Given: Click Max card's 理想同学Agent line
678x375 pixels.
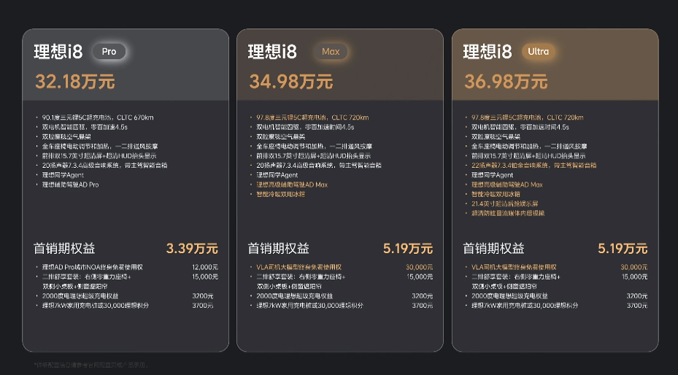Looking at the screenshot, I should tap(277, 175).
